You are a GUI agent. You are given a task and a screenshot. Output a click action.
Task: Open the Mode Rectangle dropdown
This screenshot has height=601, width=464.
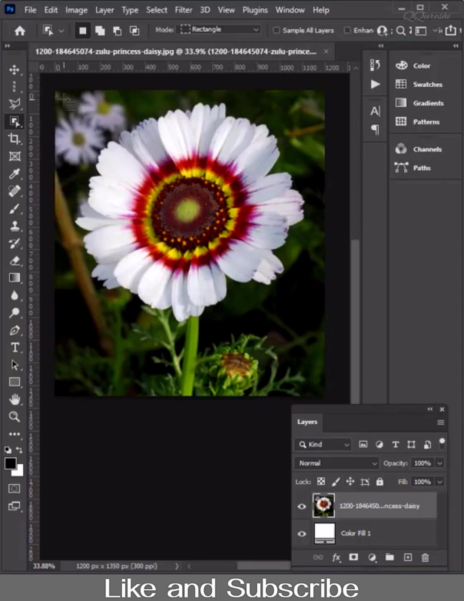220,29
